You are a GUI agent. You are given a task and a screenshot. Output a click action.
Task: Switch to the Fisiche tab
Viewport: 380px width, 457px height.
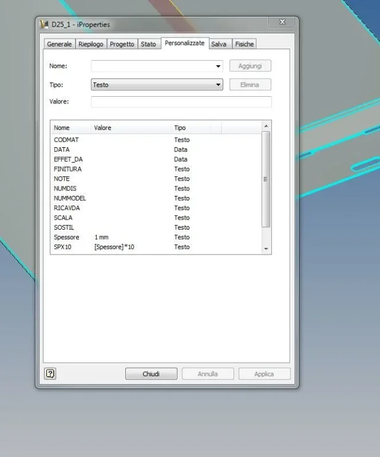[244, 44]
